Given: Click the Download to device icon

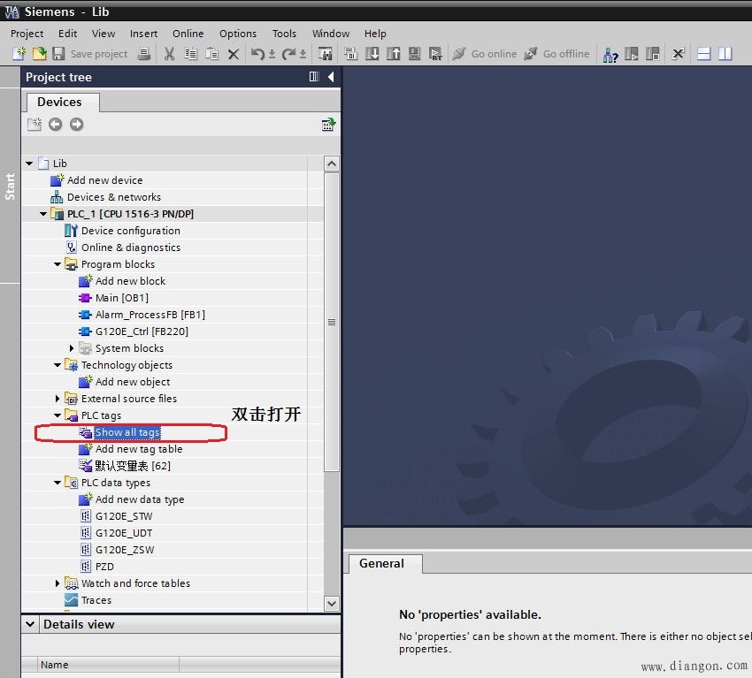Looking at the screenshot, I should coord(372,54).
